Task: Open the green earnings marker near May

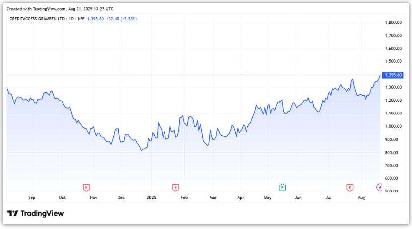Action: pyautogui.click(x=282, y=187)
